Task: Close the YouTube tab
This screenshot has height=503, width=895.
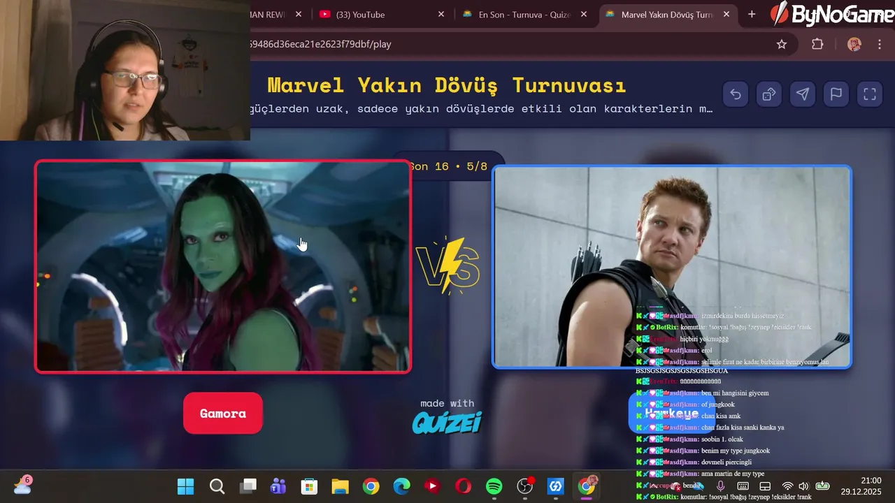Action: [x=441, y=14]
